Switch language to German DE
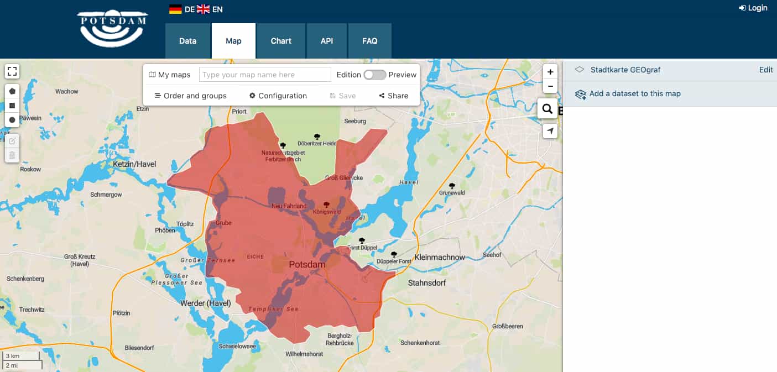Viewport: 777px width, 372px height. click(182, 9)
